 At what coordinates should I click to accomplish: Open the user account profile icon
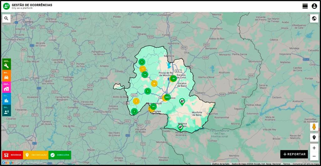[x=314, y=6]
